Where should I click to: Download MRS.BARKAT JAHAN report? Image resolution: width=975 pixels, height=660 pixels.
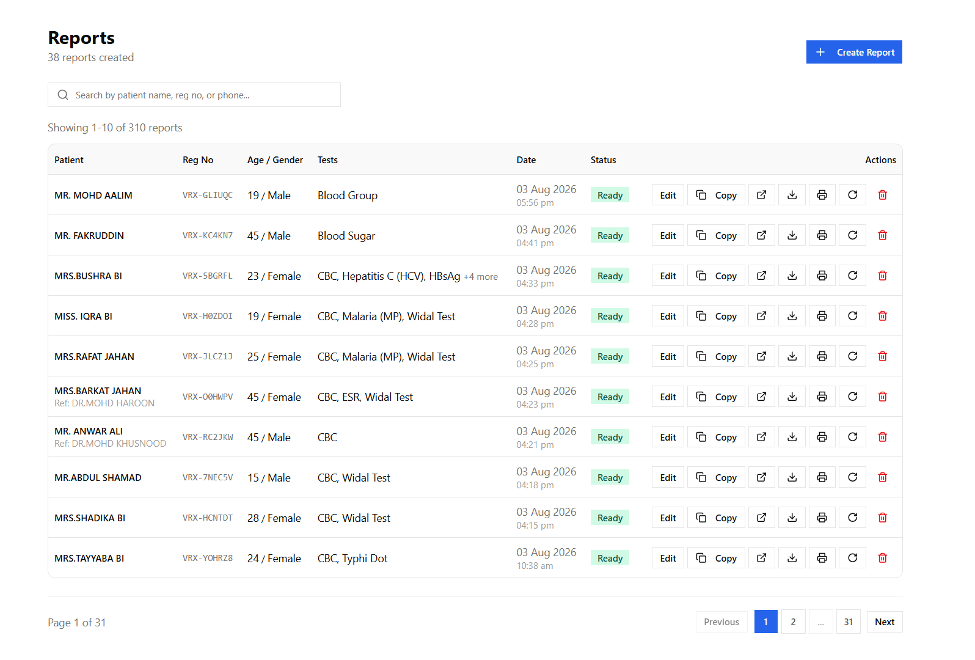pos(792,397)
